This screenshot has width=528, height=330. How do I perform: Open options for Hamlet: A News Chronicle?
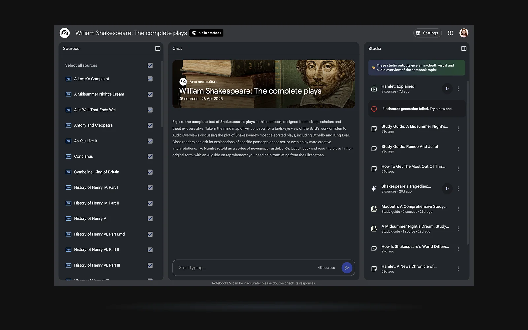tap(458, 269)
